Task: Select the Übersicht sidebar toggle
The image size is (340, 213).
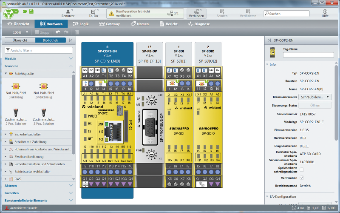Action: click(x=20, y=40)
